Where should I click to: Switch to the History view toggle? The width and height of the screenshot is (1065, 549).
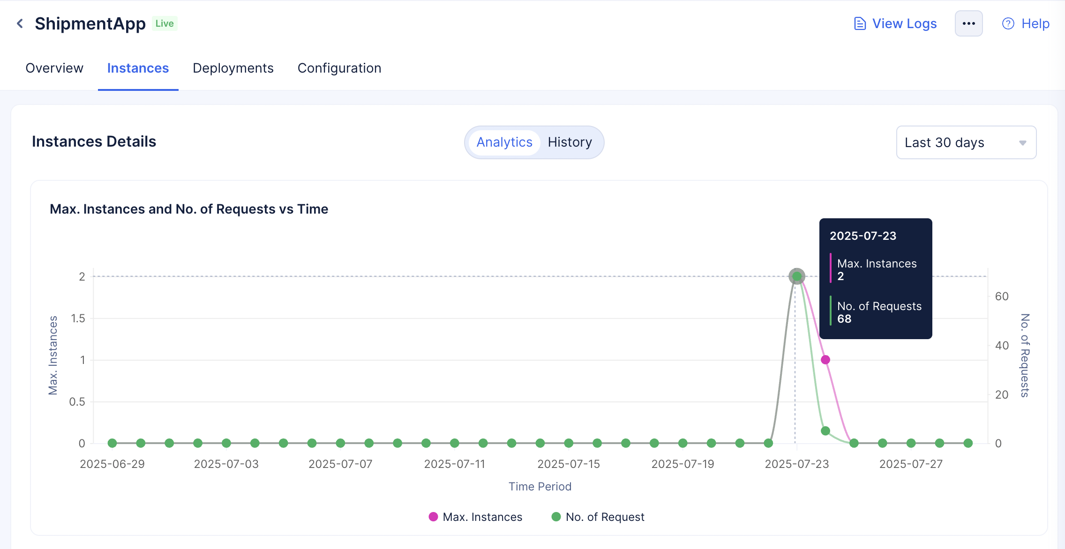pos(570,142)
